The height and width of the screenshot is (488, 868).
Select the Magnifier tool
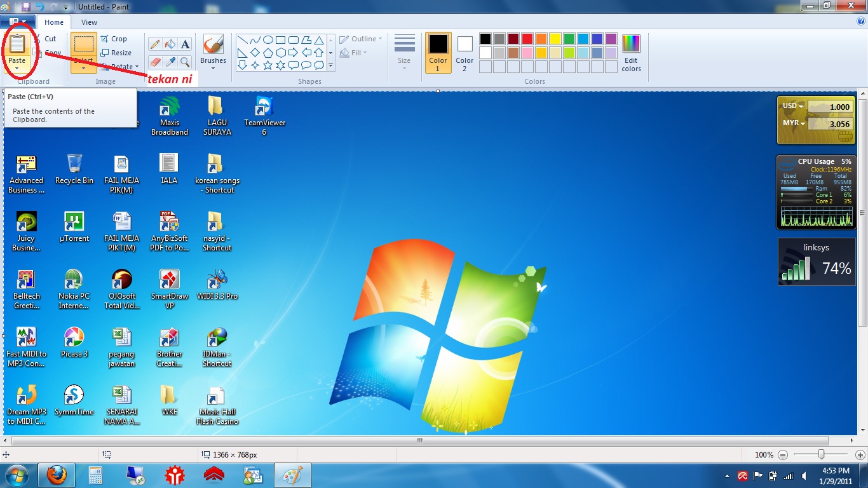(185, 62)
